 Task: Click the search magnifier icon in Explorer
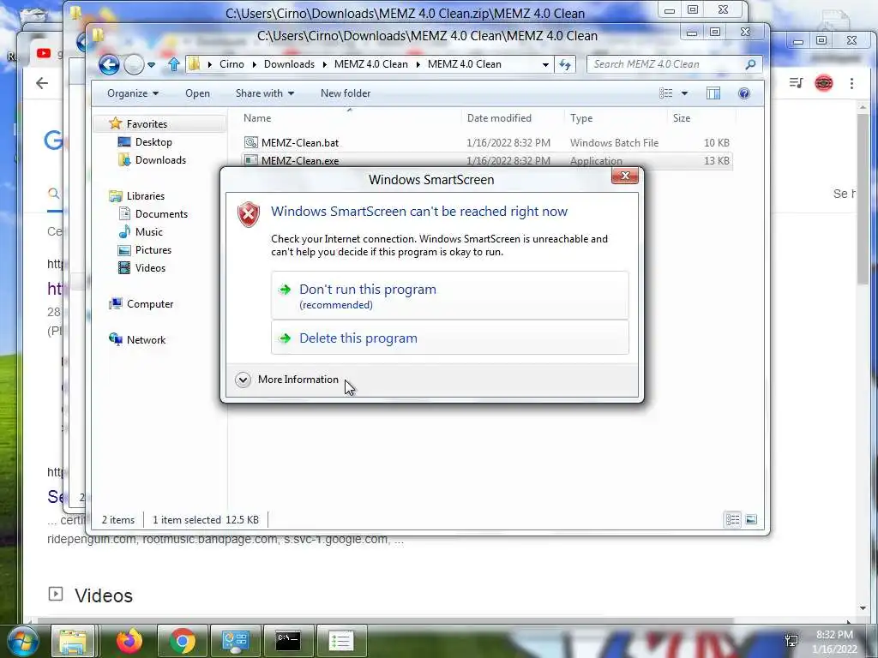point(750,64)
